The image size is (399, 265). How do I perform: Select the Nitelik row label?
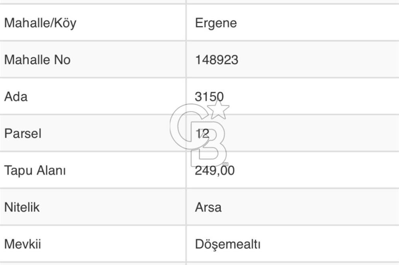[x=22, y=207]
